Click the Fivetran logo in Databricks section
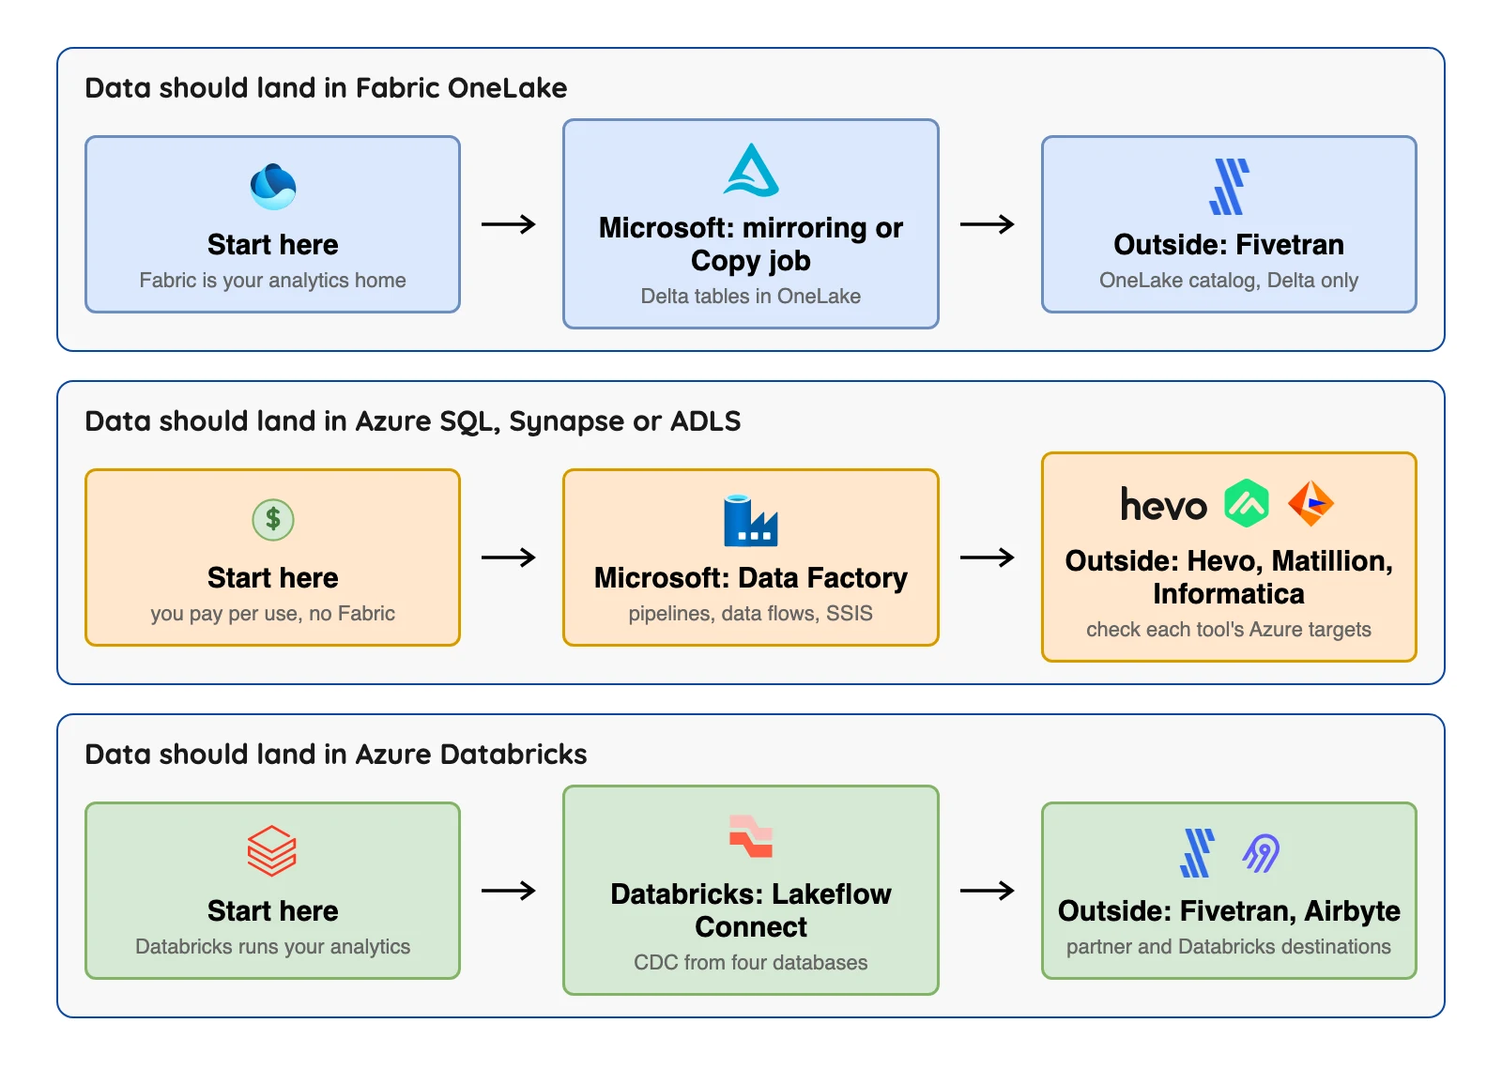Viewport: 1502px width, 1084px height. [x=1197, y=853]
